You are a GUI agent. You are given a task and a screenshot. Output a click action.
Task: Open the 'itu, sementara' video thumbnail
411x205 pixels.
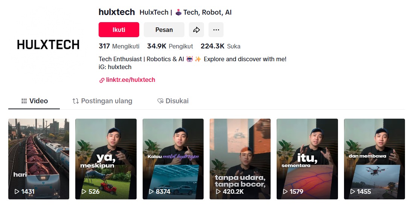pyautogui.click(x=307, y=159)
